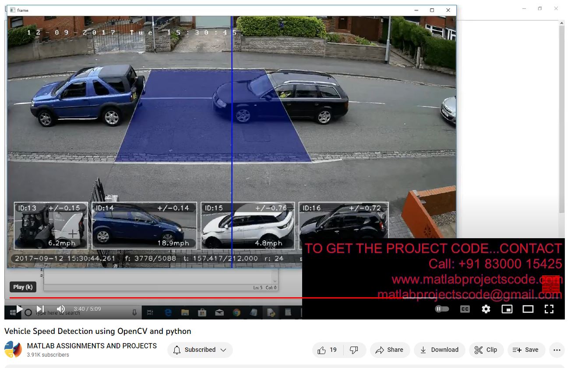Open the channel avatar icon
Screen dimensions: 571x368
click(13, 350)
